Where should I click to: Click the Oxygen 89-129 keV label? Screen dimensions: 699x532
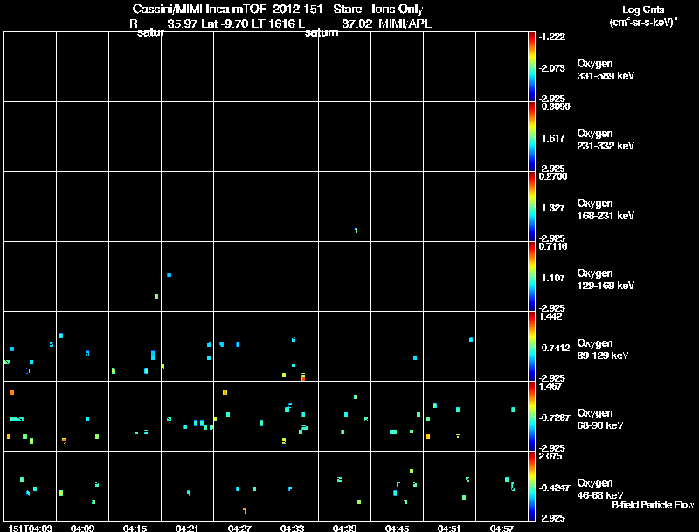603,349
